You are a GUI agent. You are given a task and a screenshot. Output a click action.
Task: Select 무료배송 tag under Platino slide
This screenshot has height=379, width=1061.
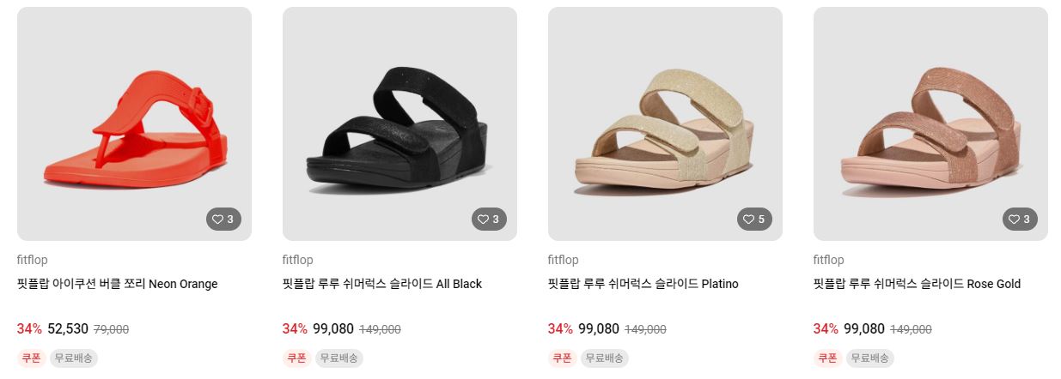pyautogui.click(x=605, y=358)
